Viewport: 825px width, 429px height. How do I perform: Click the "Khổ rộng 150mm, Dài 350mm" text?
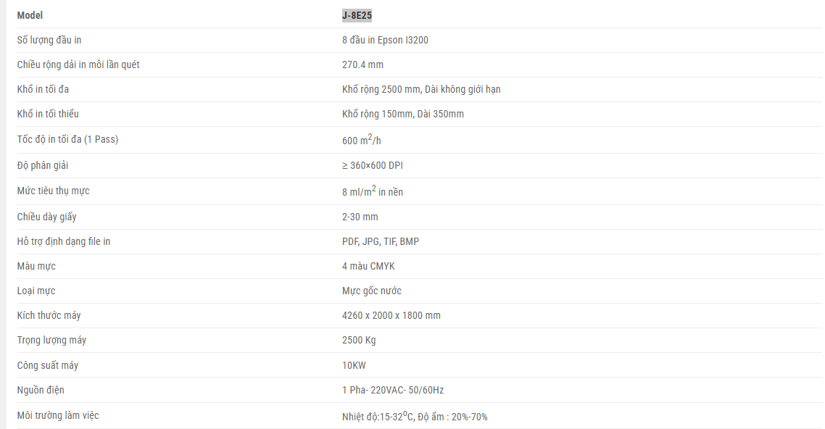pos(403,114)
